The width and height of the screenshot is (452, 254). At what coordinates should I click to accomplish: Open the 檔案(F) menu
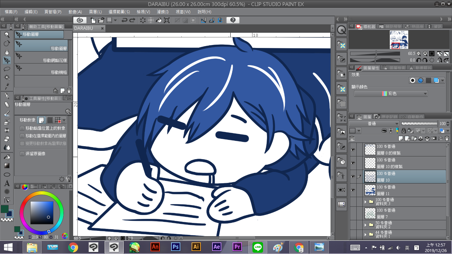11,12
